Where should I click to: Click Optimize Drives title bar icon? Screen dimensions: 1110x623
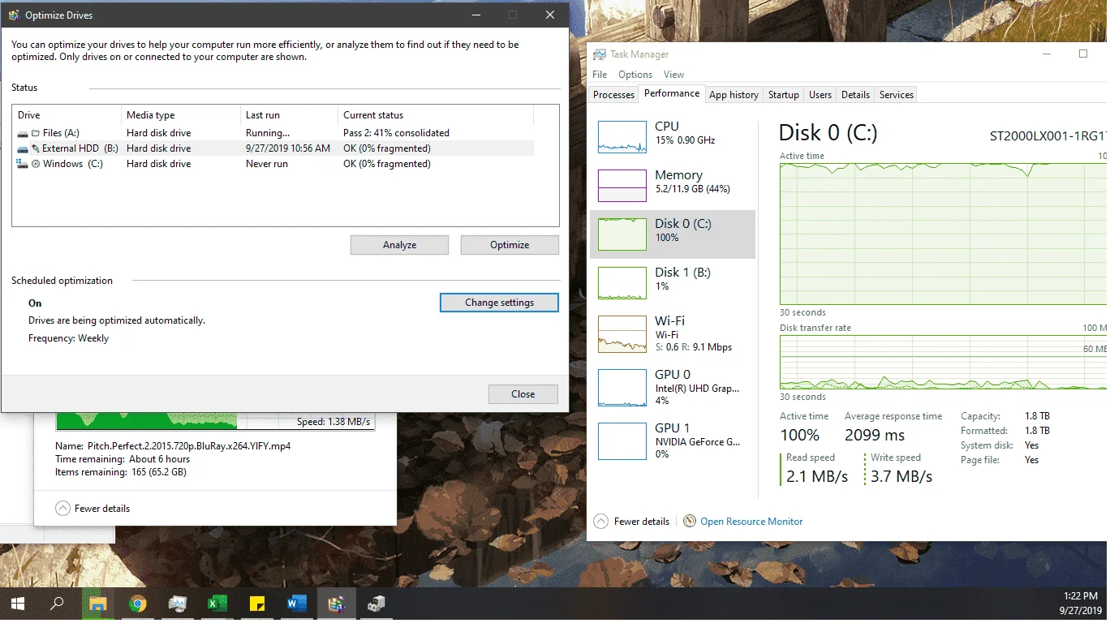click(14, 15)
